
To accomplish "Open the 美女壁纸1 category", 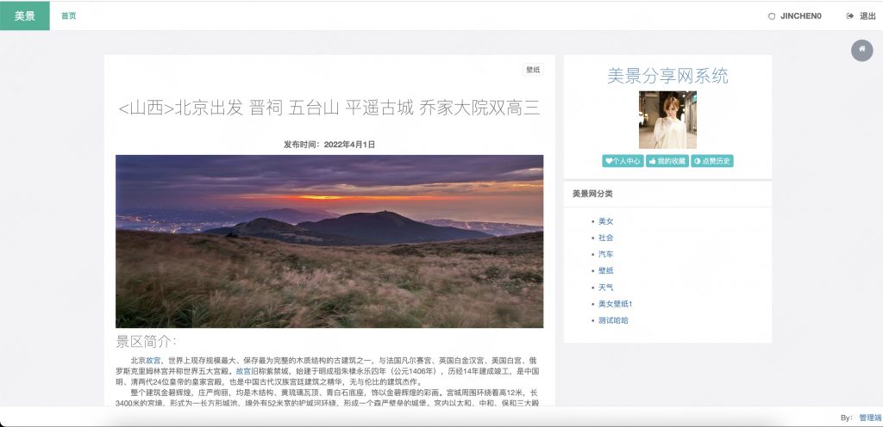I will coord(616,304).
